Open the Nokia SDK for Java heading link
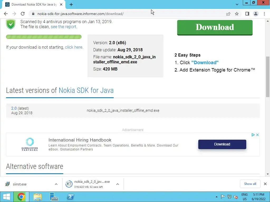The image size is (270, 202). point(86,90)
